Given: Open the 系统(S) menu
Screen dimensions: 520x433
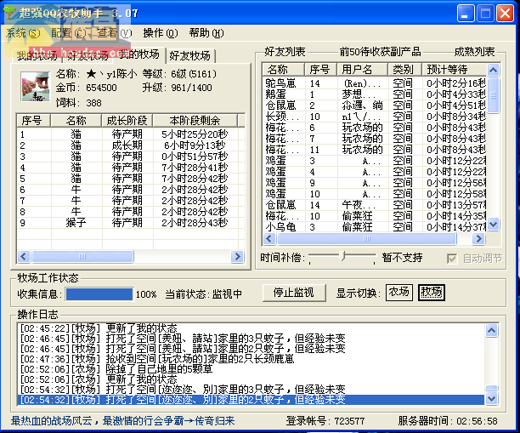Looking at the screenshot, I should pyautogui.click(x=23, y=33).
